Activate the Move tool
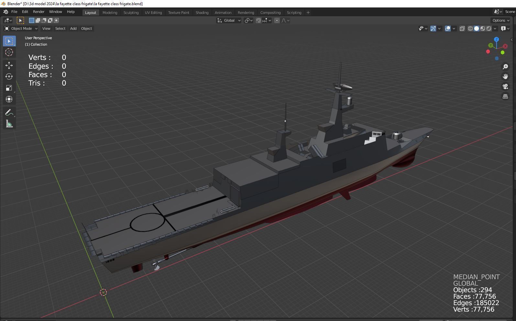 point(9,65)
